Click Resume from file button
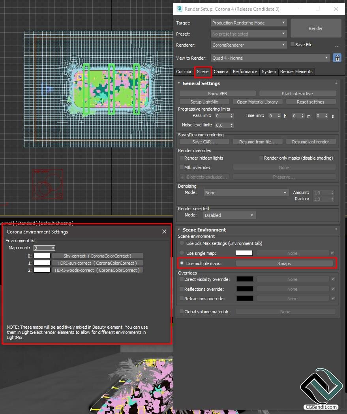 point(257,142)
